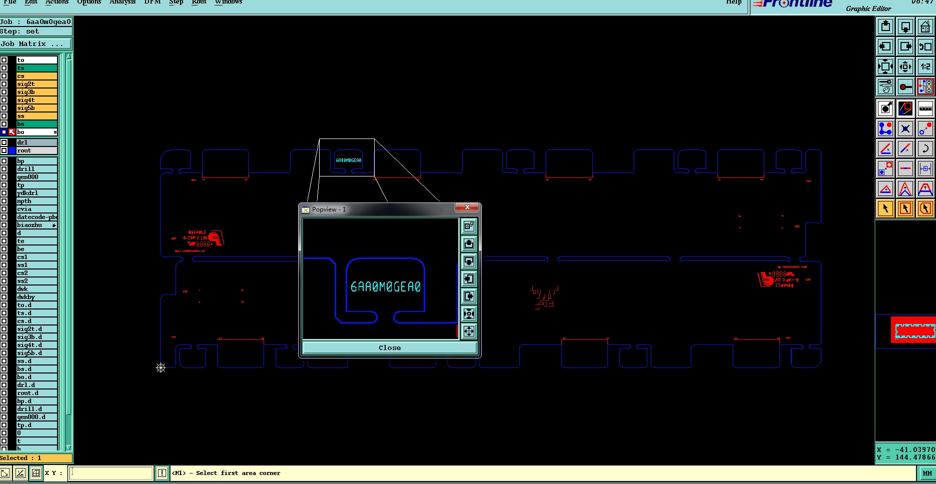This screenshot has width=936, height=484.
Task: Toggle display checkbox for layer 'sig2t'
Action: click(4, 84)
